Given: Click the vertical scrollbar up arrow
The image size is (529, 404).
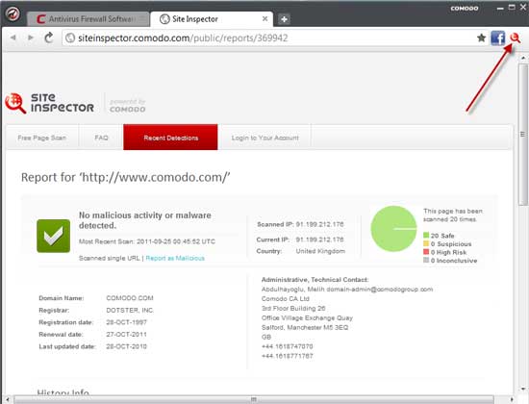Looking at the screenshot, I should [x=523, y=58].
